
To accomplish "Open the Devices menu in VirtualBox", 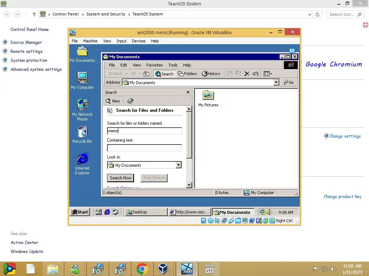I will point(139,41).
